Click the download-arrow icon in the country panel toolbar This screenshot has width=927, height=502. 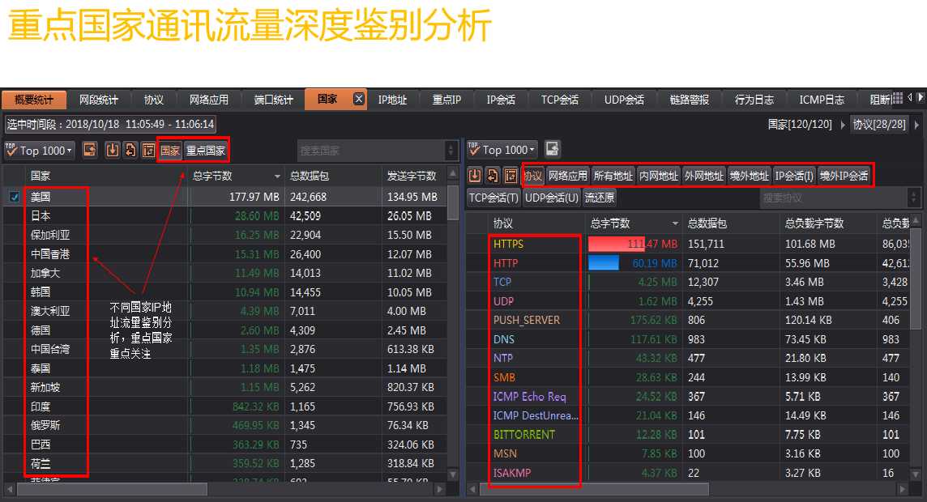click(x=112, y=150)
